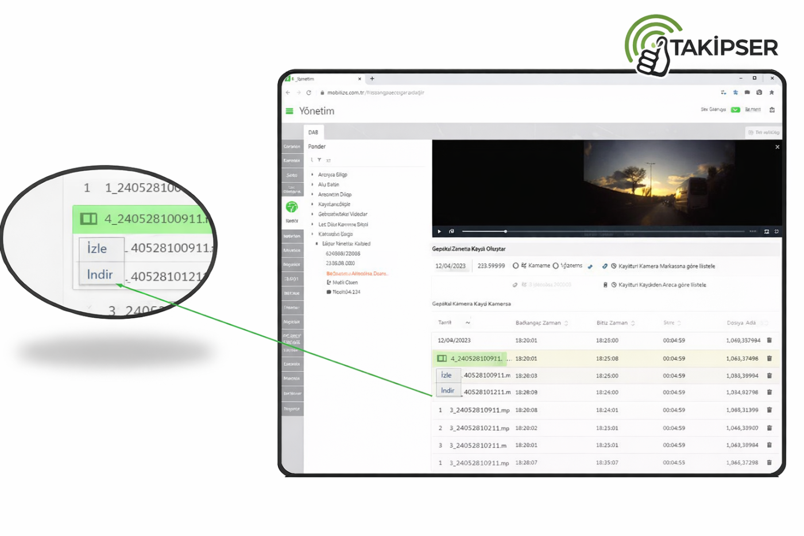Click the trash icon in the highlighted green row
Screen dimensions: 804x536
pos(769,358)
